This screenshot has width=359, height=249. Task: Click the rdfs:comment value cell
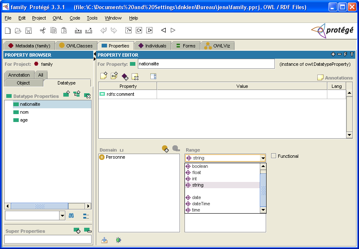(242, 94)
